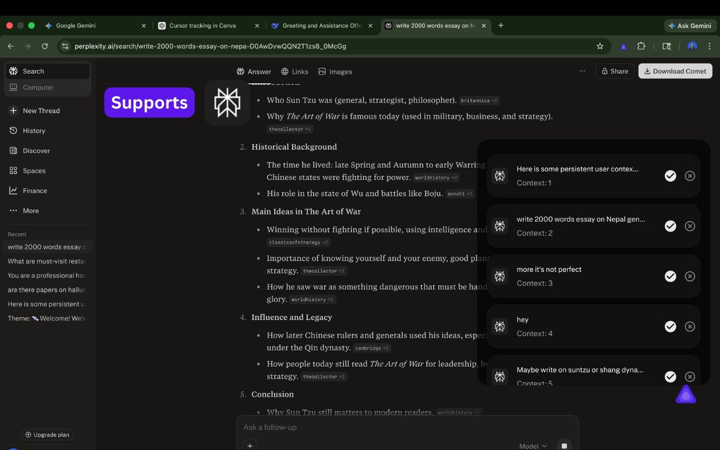The image size is (720, 450).
Task: Select the Computer option in sidebar
Action: click(x=48, y=88)
